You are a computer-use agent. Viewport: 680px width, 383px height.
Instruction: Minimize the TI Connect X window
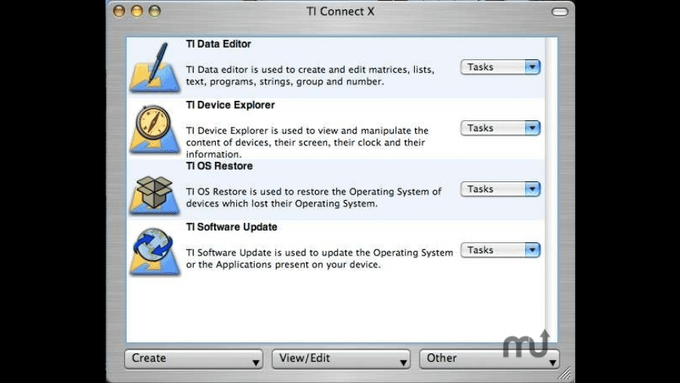click(x=137, y=11)
